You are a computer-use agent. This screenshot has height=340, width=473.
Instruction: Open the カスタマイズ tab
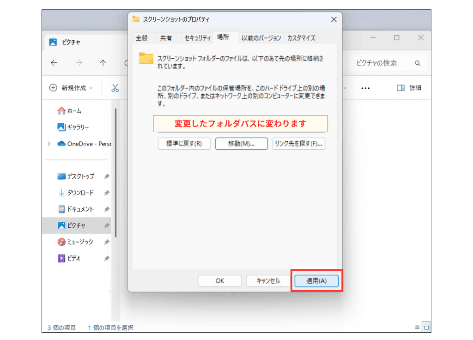300,38
